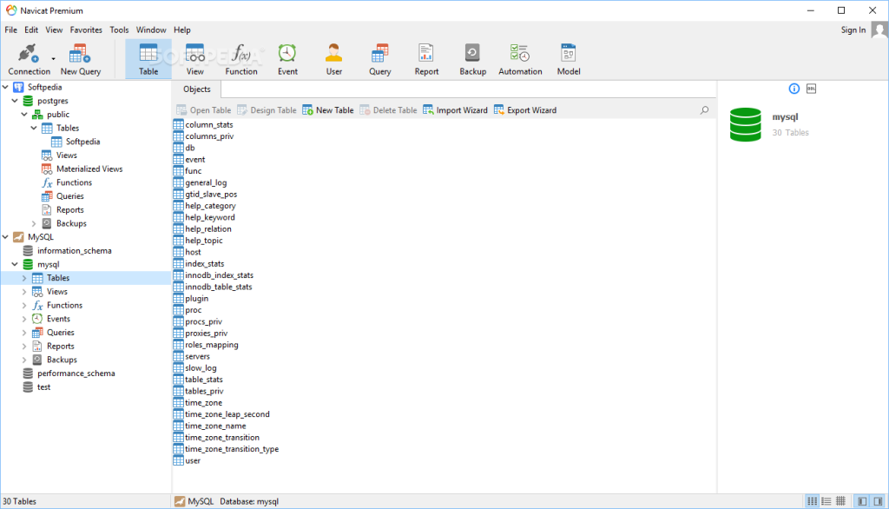This screenshot has width=889, height=509.
Task: Click the New Query toolbar icon
Action: click(81, 59)
